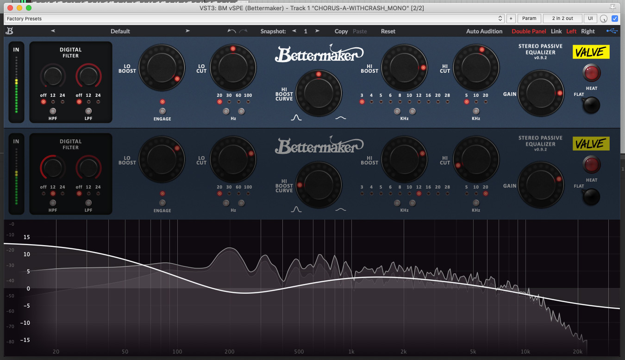Go to previous preset with left arrow
625x360 pixels.
[x=53, y=31]
